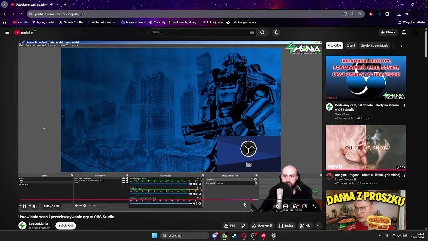Open the Kokpit | delta bookmark
This screenshot has width=428, height=241.
(212, 22)
